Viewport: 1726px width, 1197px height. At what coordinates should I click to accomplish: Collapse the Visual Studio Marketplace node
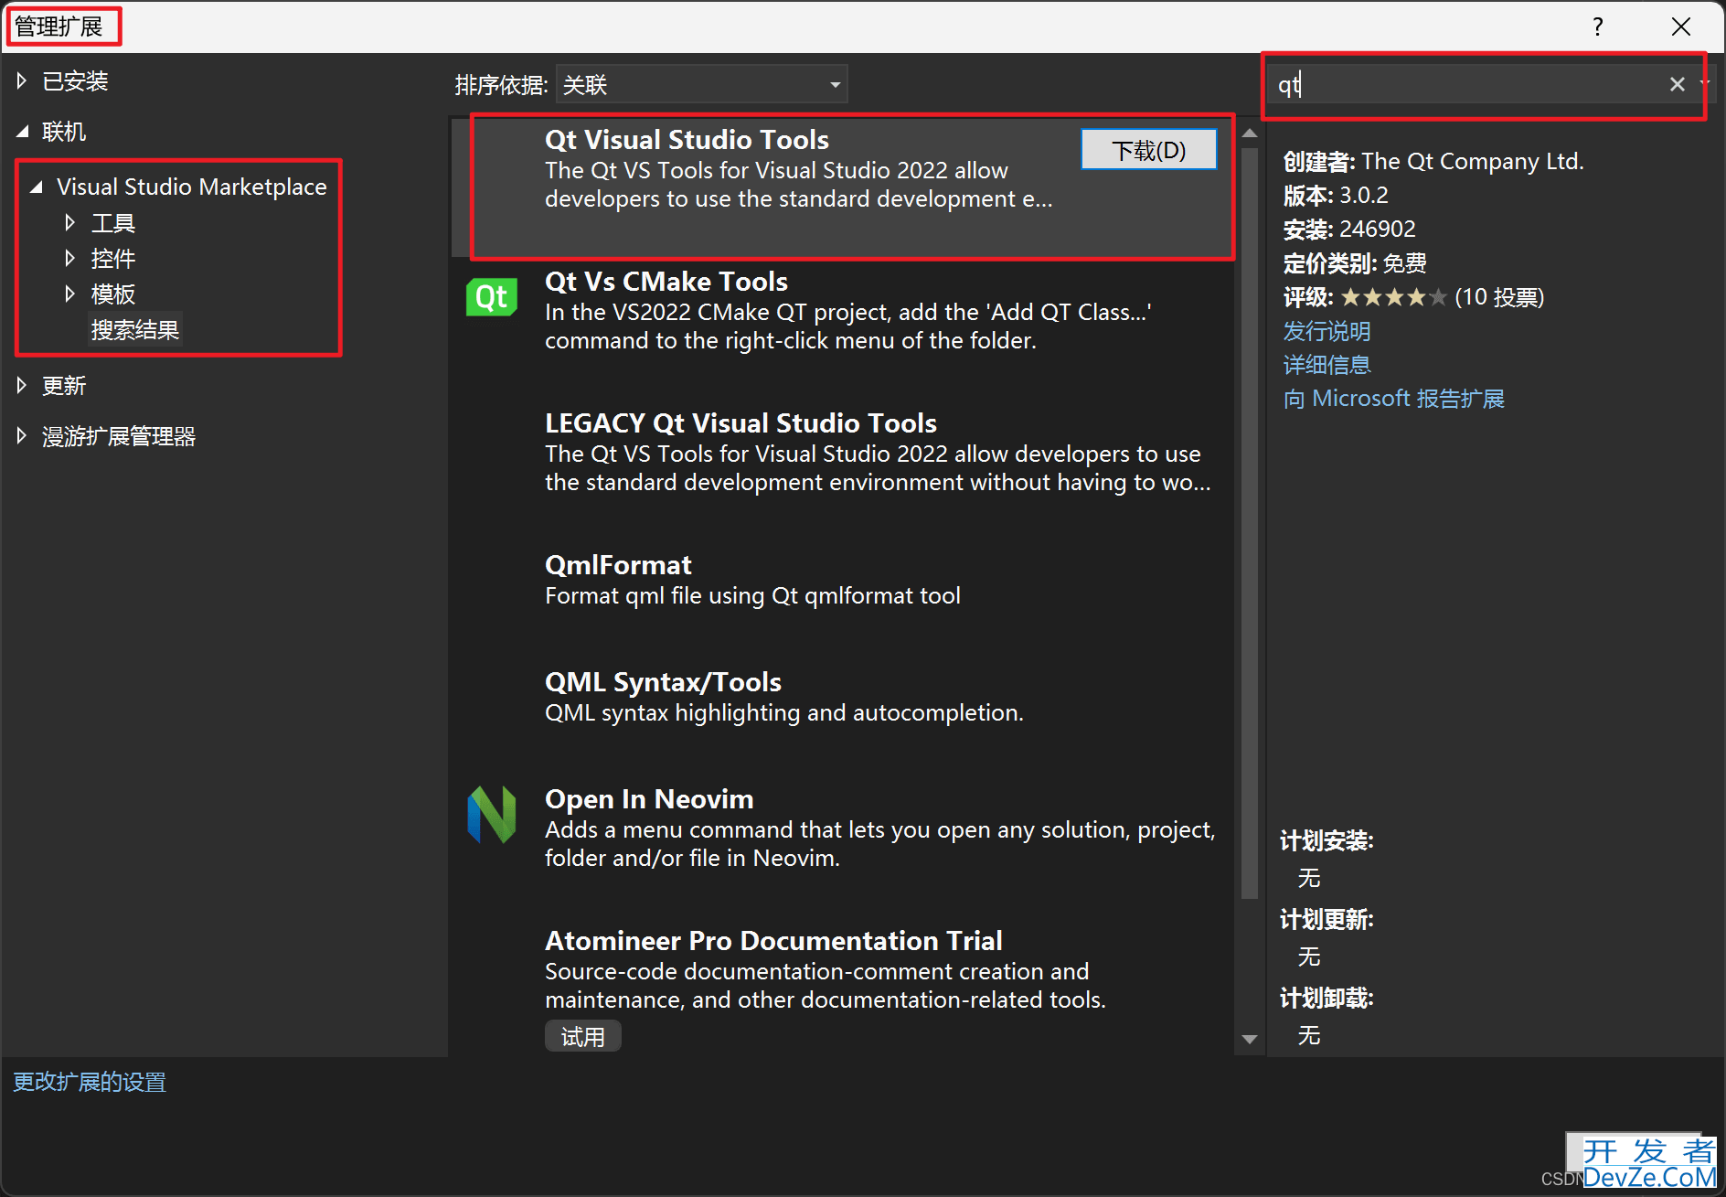pos(37,187)
